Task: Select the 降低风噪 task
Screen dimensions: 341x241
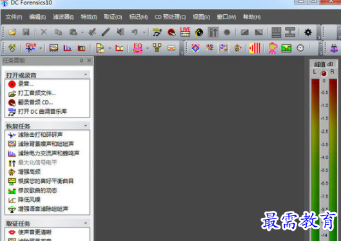Action: [24, 200]
